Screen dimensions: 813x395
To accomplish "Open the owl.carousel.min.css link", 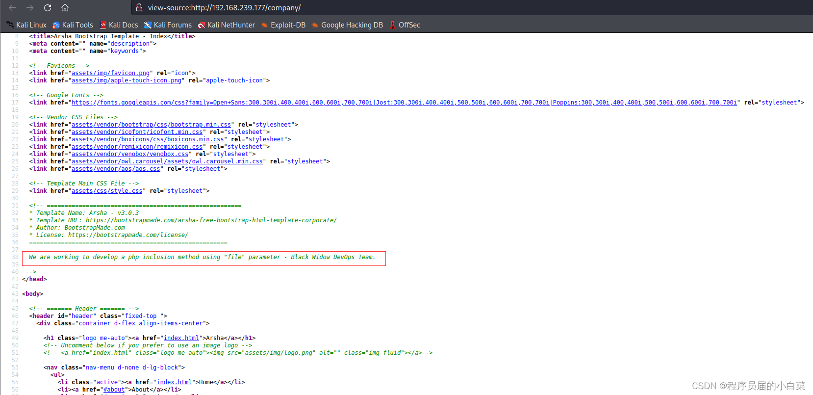I will pos(167,161).
